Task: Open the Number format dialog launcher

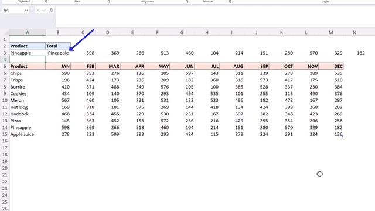Action: coord(230,1)
